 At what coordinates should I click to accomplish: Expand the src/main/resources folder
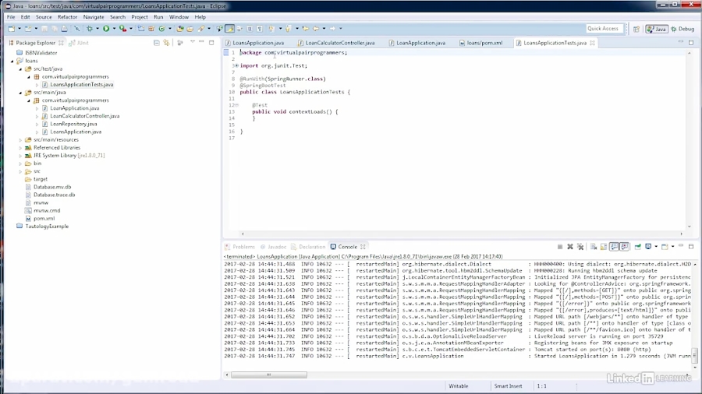[x=20, y=140]
